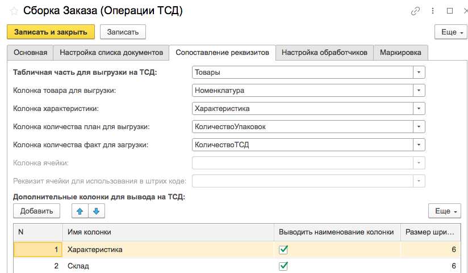468x273 pixels.
Task: Click the field containing 'КоличествоУпаковок'
Action: (303, 127)
